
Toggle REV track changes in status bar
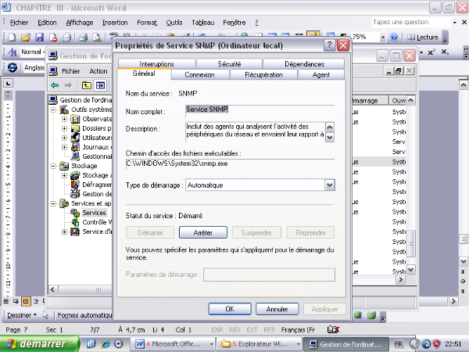pos(234,330)
